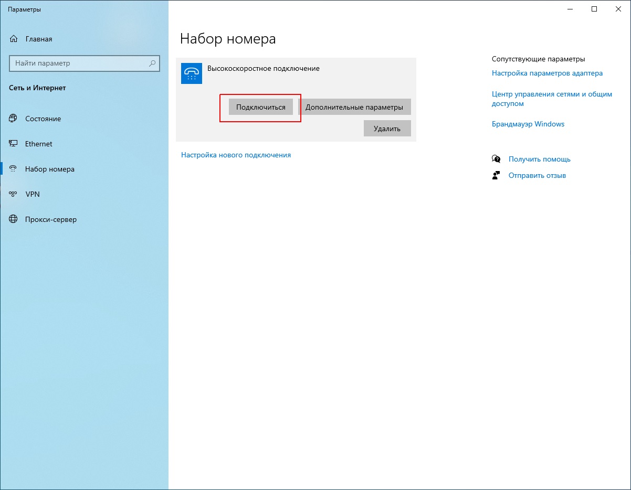The height and width of the screenshot is (490, 631).
Task: Click the blue phone connection icon
Action: pyautogui.click(x=192, y=73)
